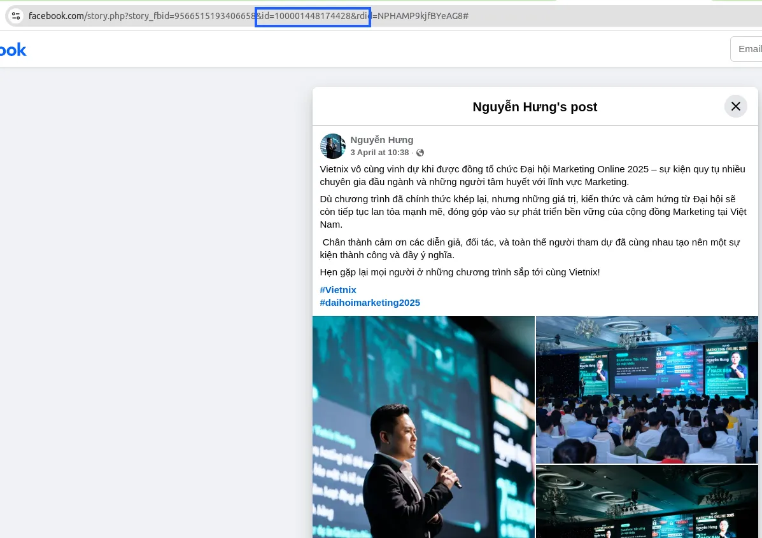762x538 pixels.
Task: Dismiss the post dialog with the X button
Action: click(735, 106)
